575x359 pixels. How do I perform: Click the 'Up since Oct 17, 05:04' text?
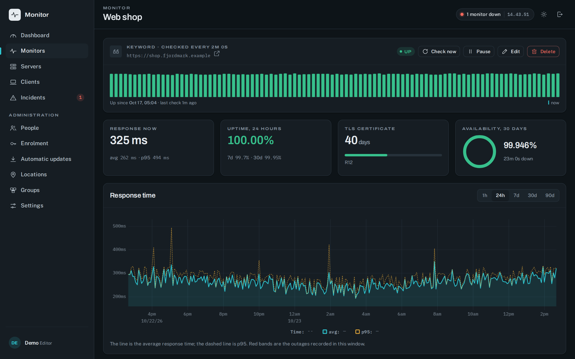point(133,103)
